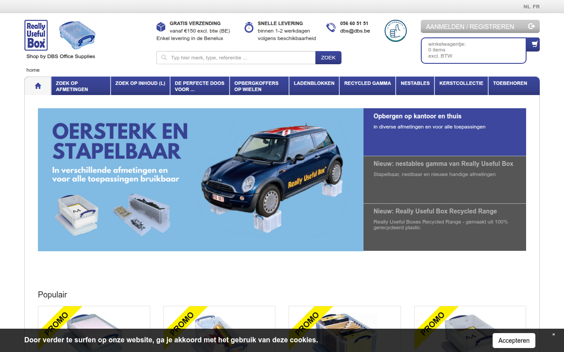The width and height of the screenshot is (564, 352).
Task: Select the Really Useful Box Recycled Range slide
Action: point(445,227)
